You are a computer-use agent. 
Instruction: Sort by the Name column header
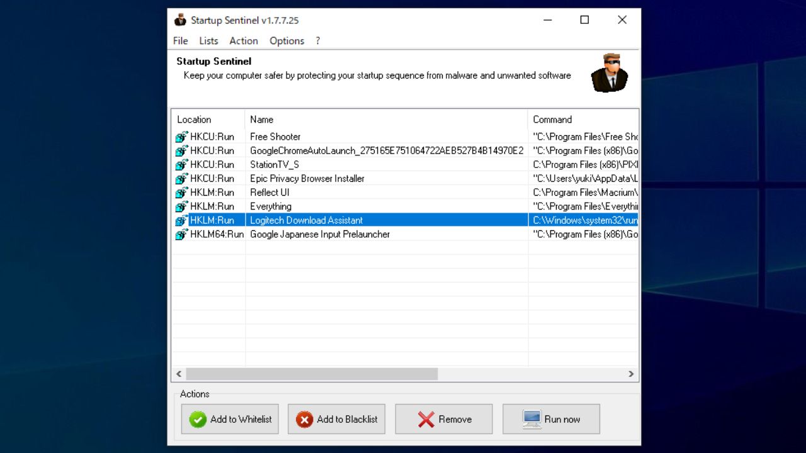(x=386, y=120)
